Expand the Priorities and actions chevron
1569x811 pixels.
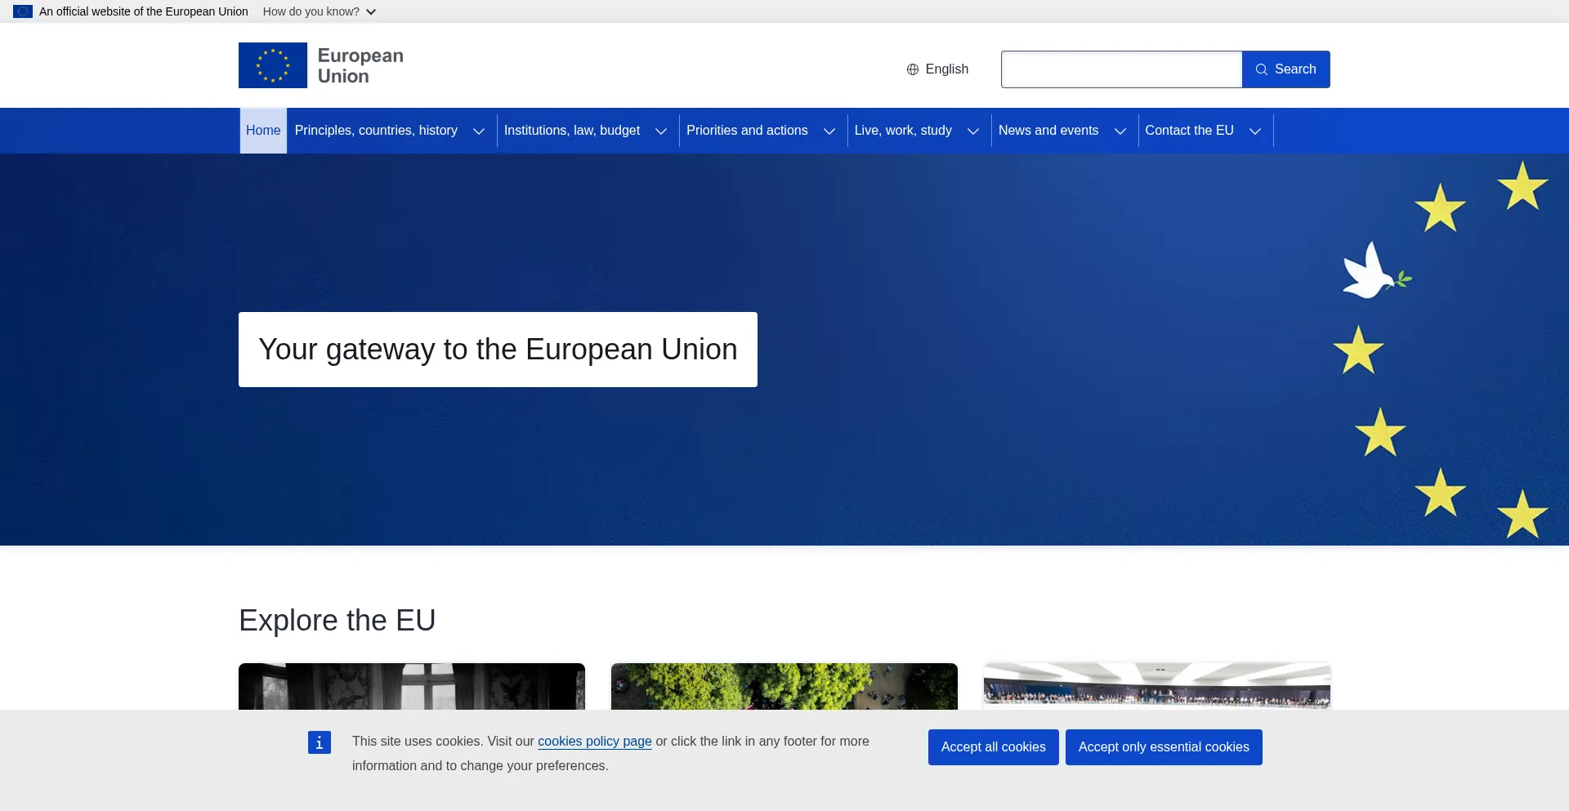(x=829, y=131)
